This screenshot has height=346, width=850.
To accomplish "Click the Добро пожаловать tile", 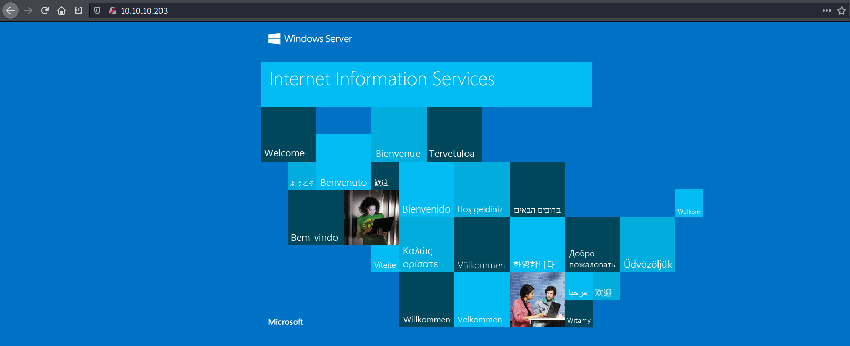I will pyautogui.click(x=592, y=244).
